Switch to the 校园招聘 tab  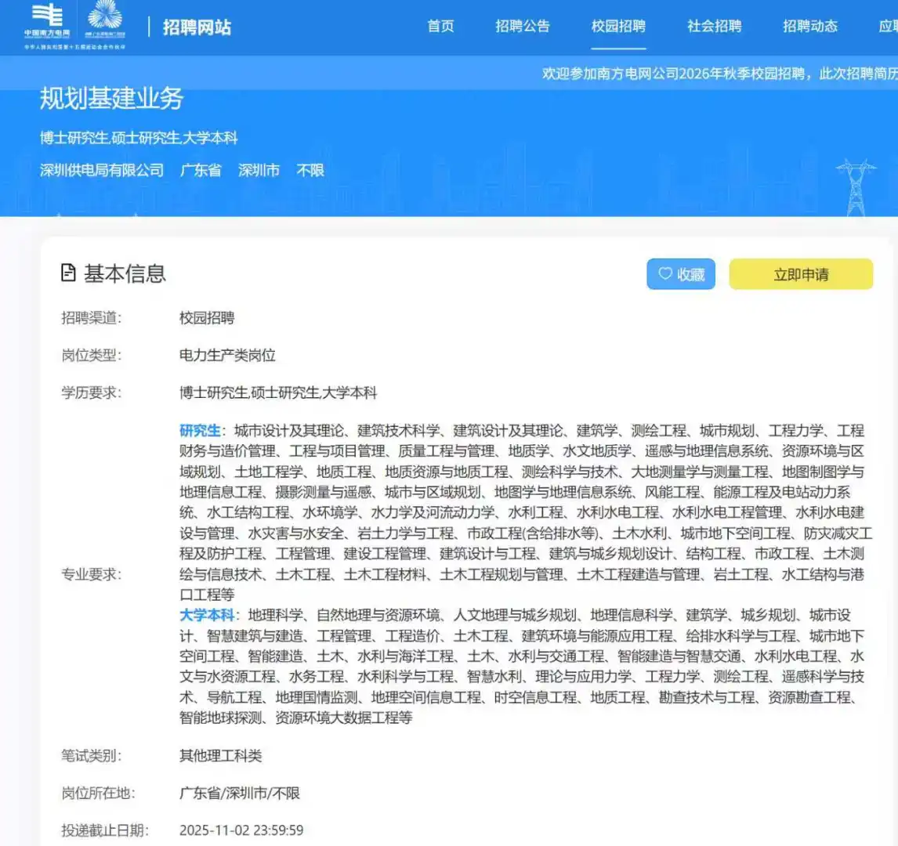618,27
